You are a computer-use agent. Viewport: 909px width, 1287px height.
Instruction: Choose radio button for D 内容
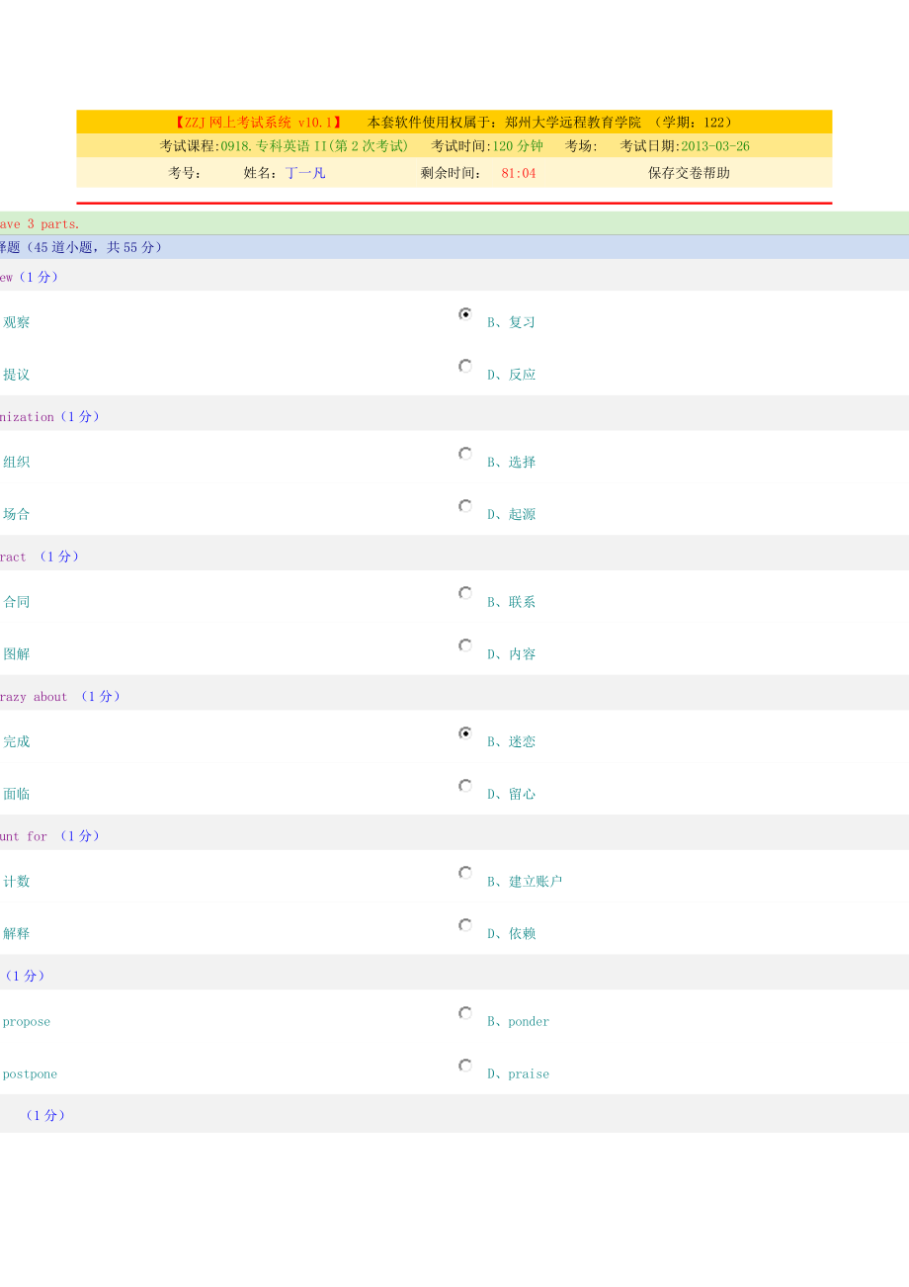point(465,645)
